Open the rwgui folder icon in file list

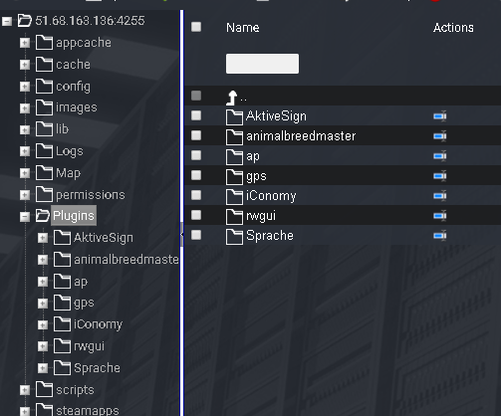point(234,217)
